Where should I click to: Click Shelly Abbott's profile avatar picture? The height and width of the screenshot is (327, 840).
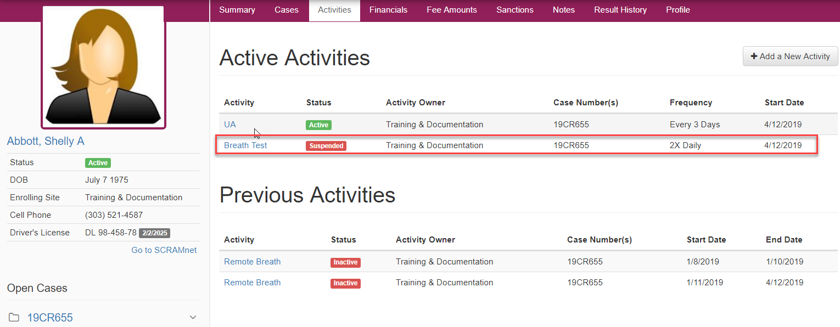103,67
